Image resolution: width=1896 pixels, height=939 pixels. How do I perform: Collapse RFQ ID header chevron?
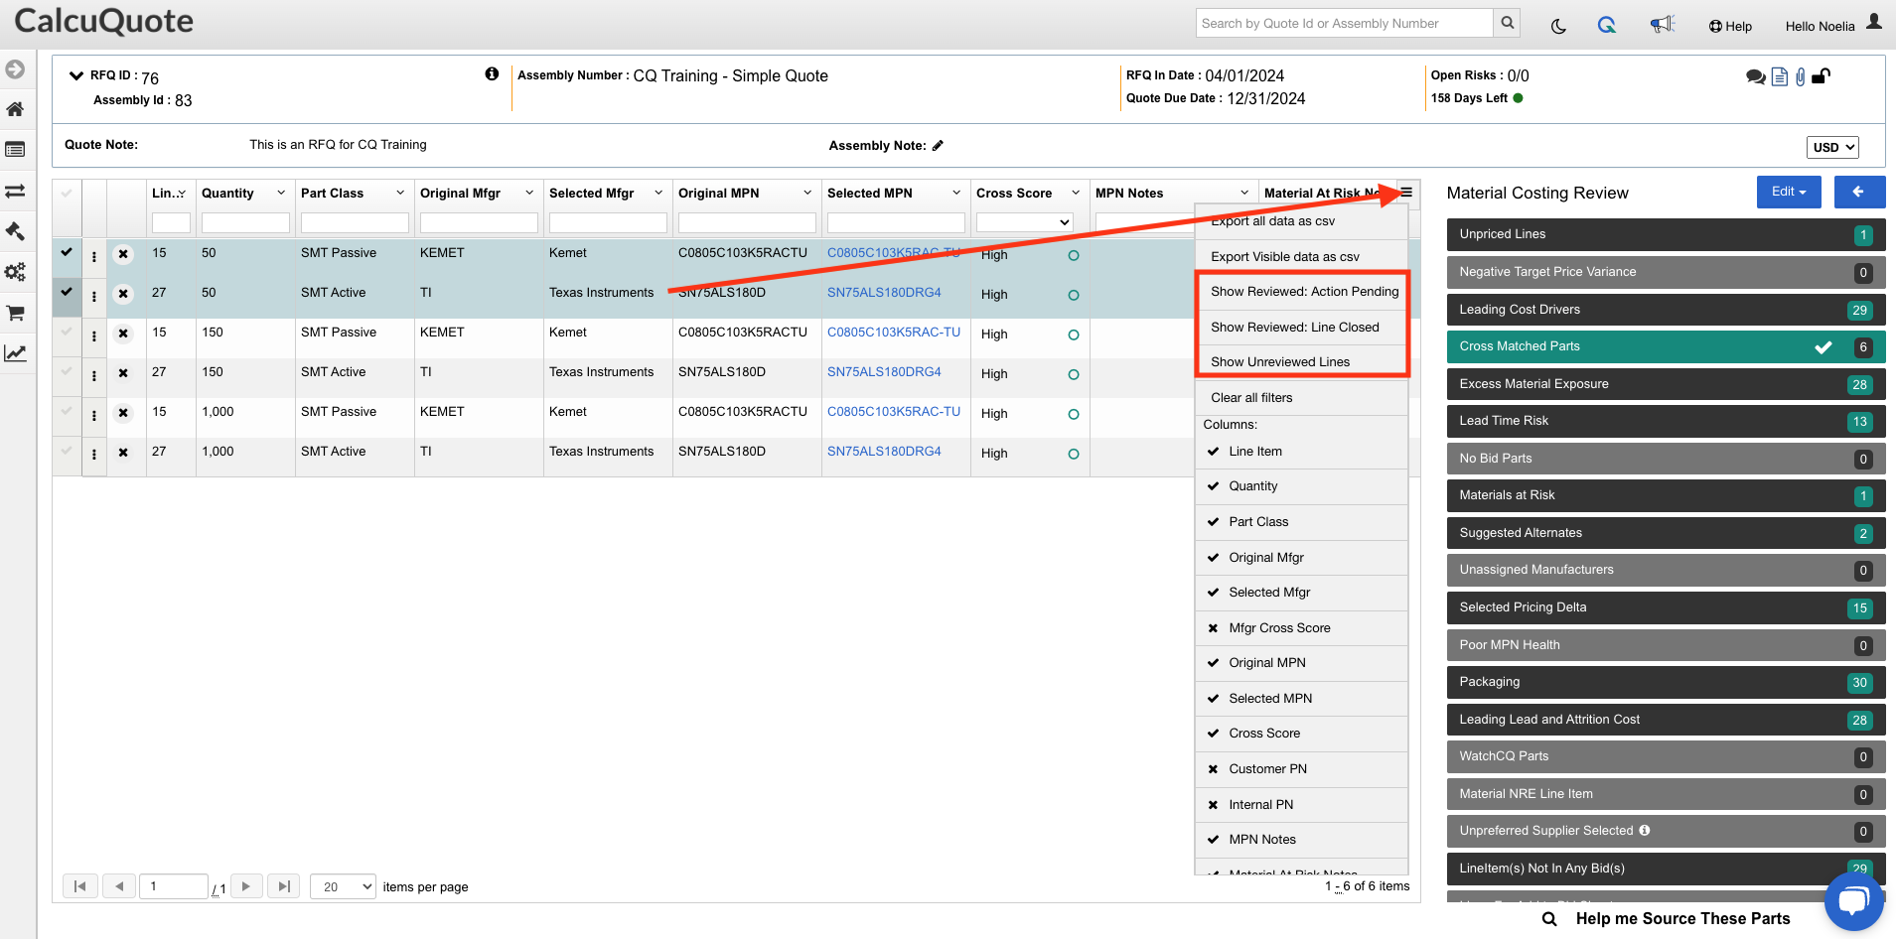(x=76, y=75)
